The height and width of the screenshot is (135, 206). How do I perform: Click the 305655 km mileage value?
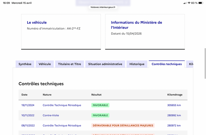(x=174, y=105)
